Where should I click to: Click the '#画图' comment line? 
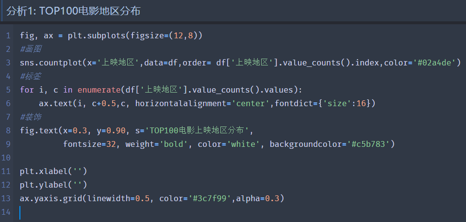tap(31, 49)
